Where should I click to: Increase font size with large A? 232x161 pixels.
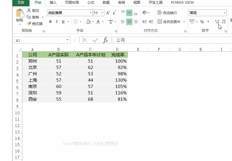tap(108, 13)
